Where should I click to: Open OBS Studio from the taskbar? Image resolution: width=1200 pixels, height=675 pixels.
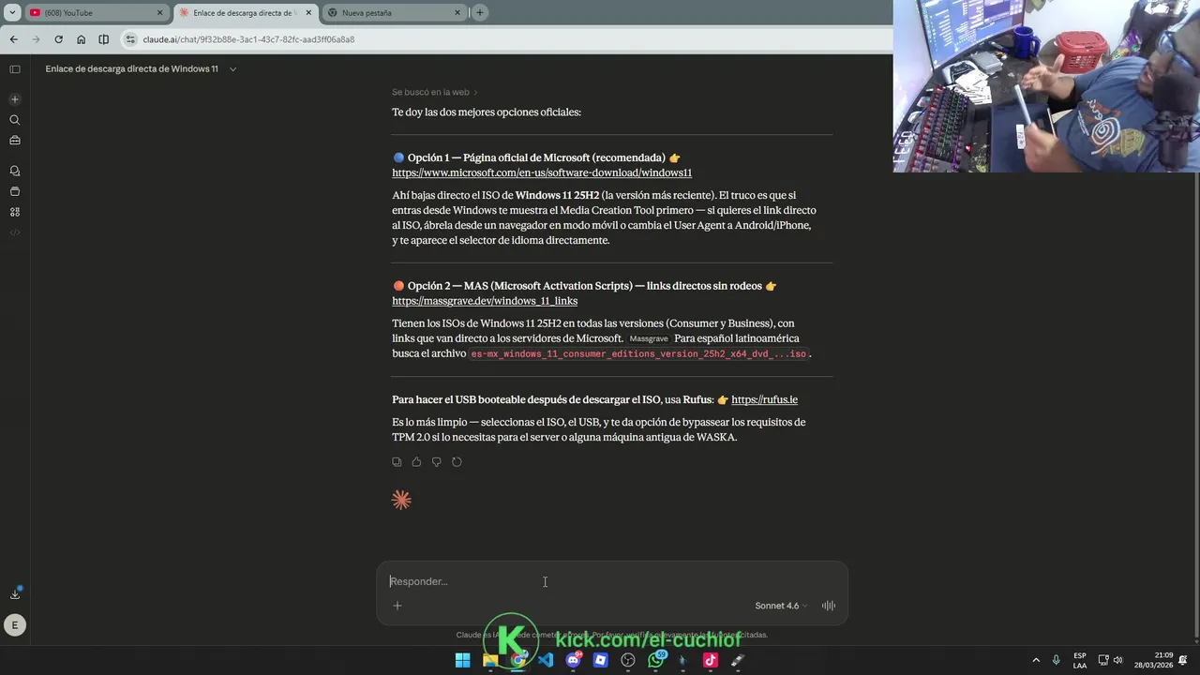pos(628,660)
